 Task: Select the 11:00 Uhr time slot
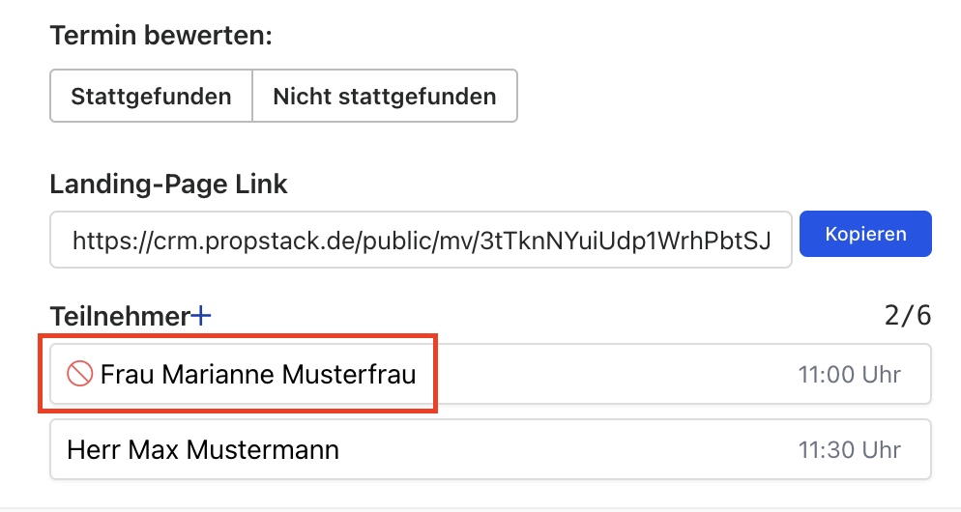tap(850, 374)
